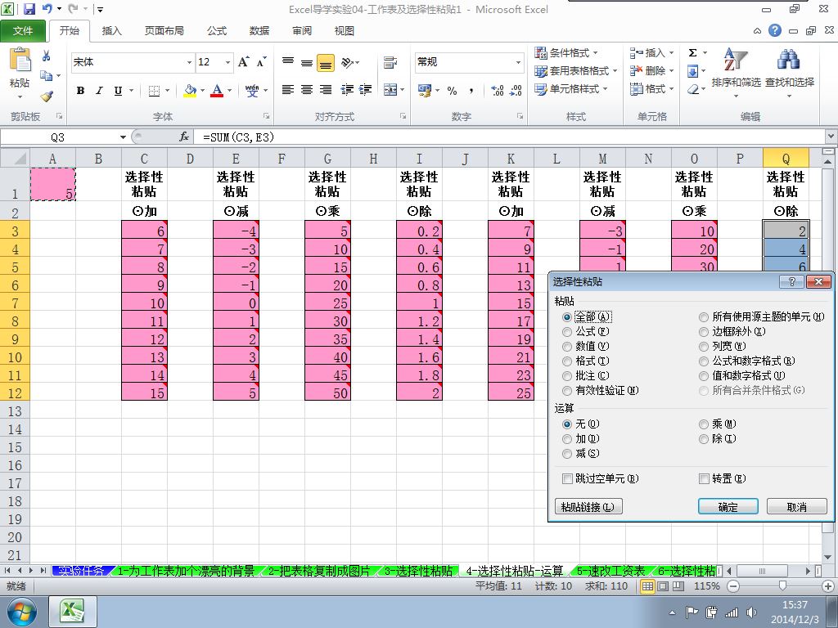This screenshot has height=628, width=838.
Task: Select the 除(I) operation radio button
Action: (x=704, y=439)
